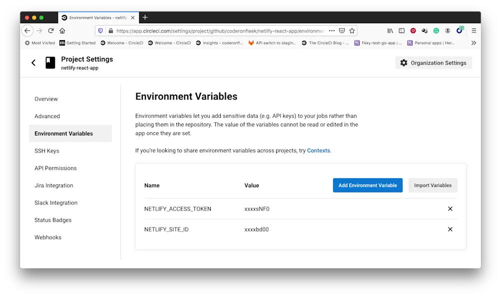Viewport: 501px width, 297px height.
Task: Delete the NETLIFY_ACCESS_TOKEN variable
Action: click(450, 209)
